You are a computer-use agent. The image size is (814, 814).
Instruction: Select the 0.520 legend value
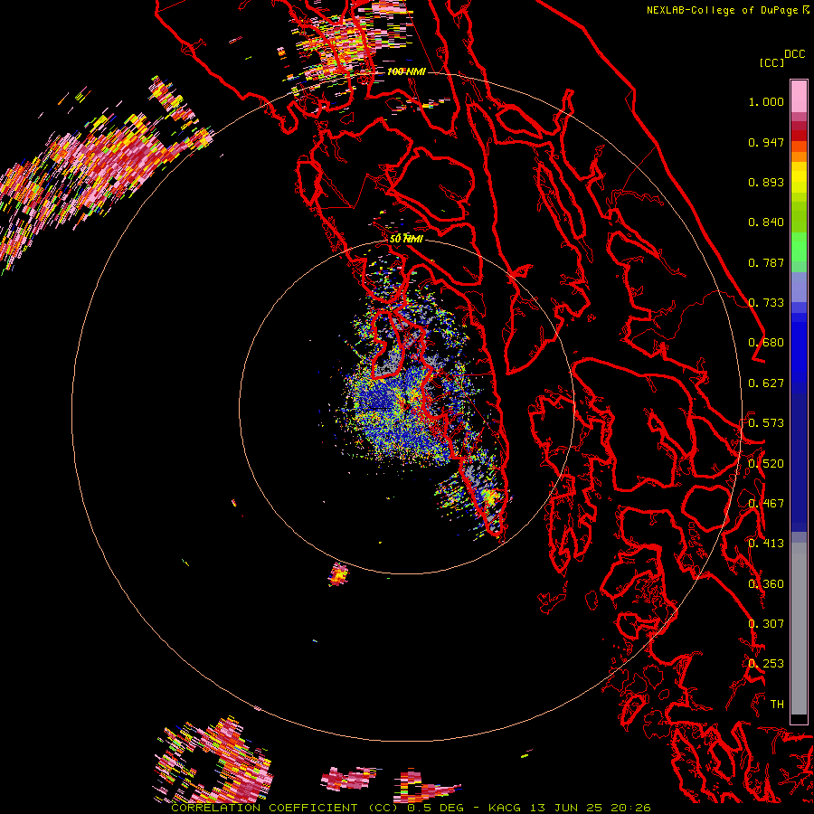pos(766,464)
